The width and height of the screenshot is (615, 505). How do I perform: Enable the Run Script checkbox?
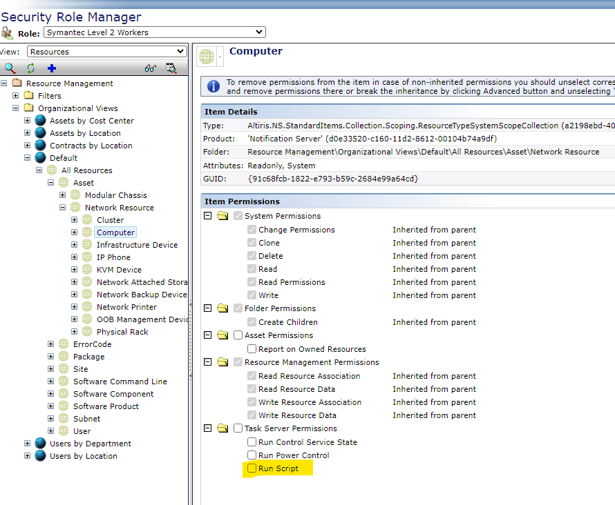coord(252,468)
